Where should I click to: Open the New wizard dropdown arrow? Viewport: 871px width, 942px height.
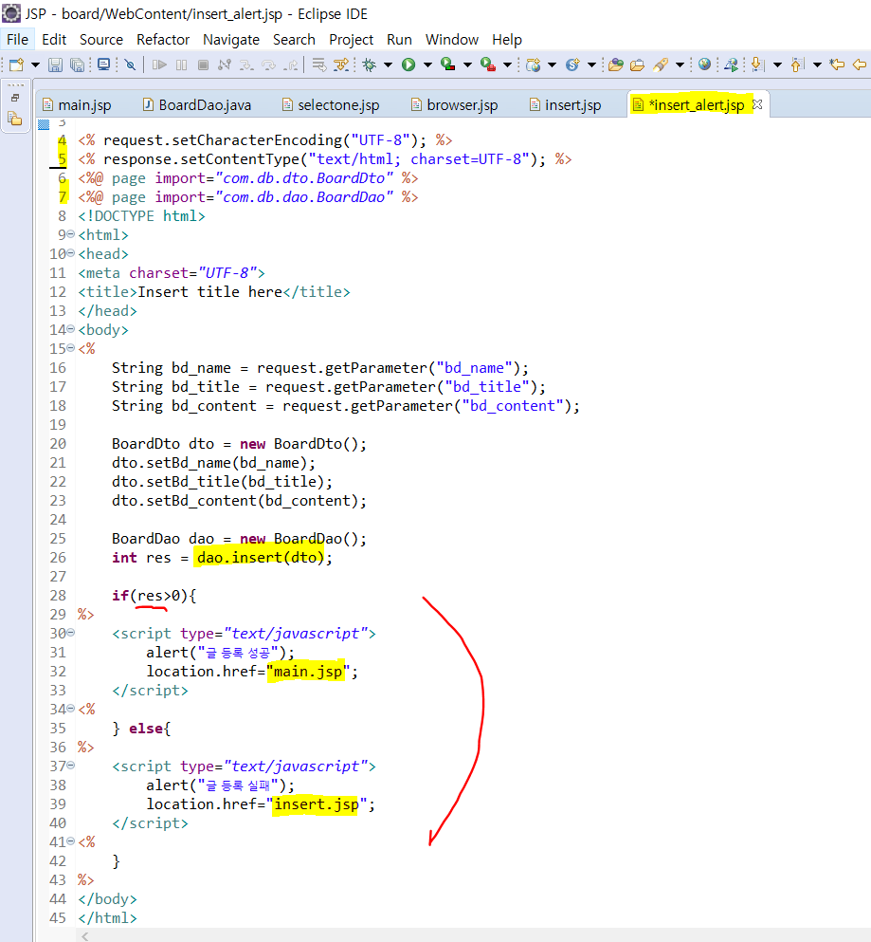[x=35, y=65]
